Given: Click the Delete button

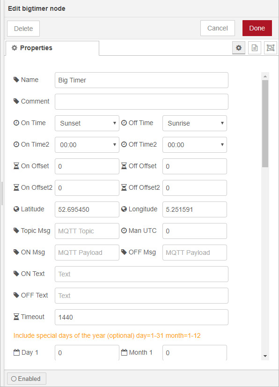Looking at the screenshot, I should (x=23, y=29).
